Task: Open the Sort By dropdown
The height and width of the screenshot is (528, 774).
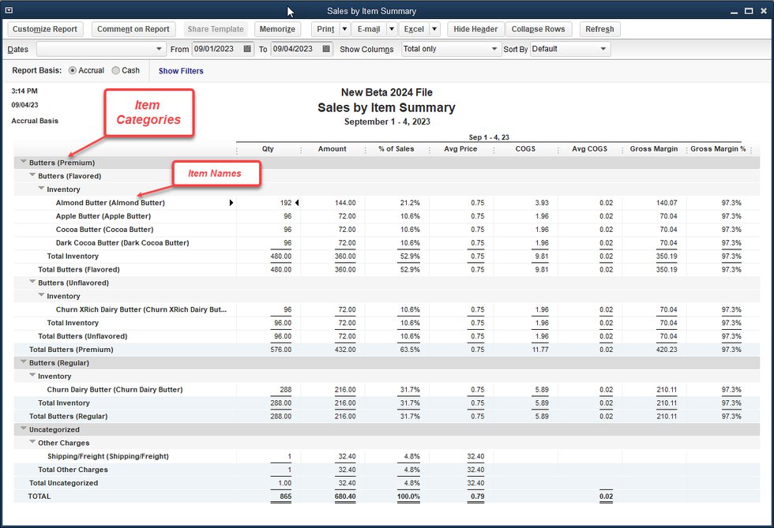Action: (604, 49)
